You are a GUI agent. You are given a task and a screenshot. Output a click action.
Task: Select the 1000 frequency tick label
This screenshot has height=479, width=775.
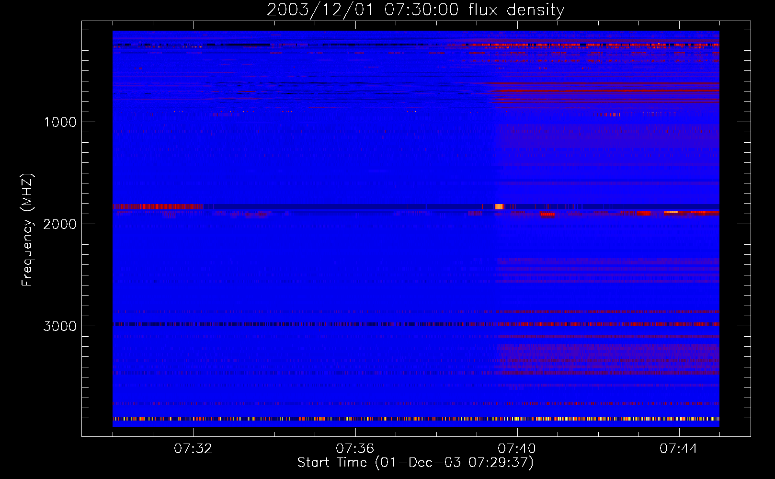tap(60, 122)
